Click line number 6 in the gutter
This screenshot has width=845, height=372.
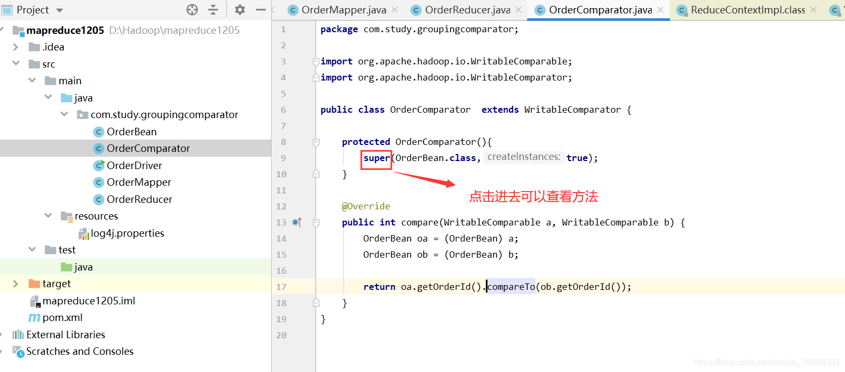tap(283, 110)
